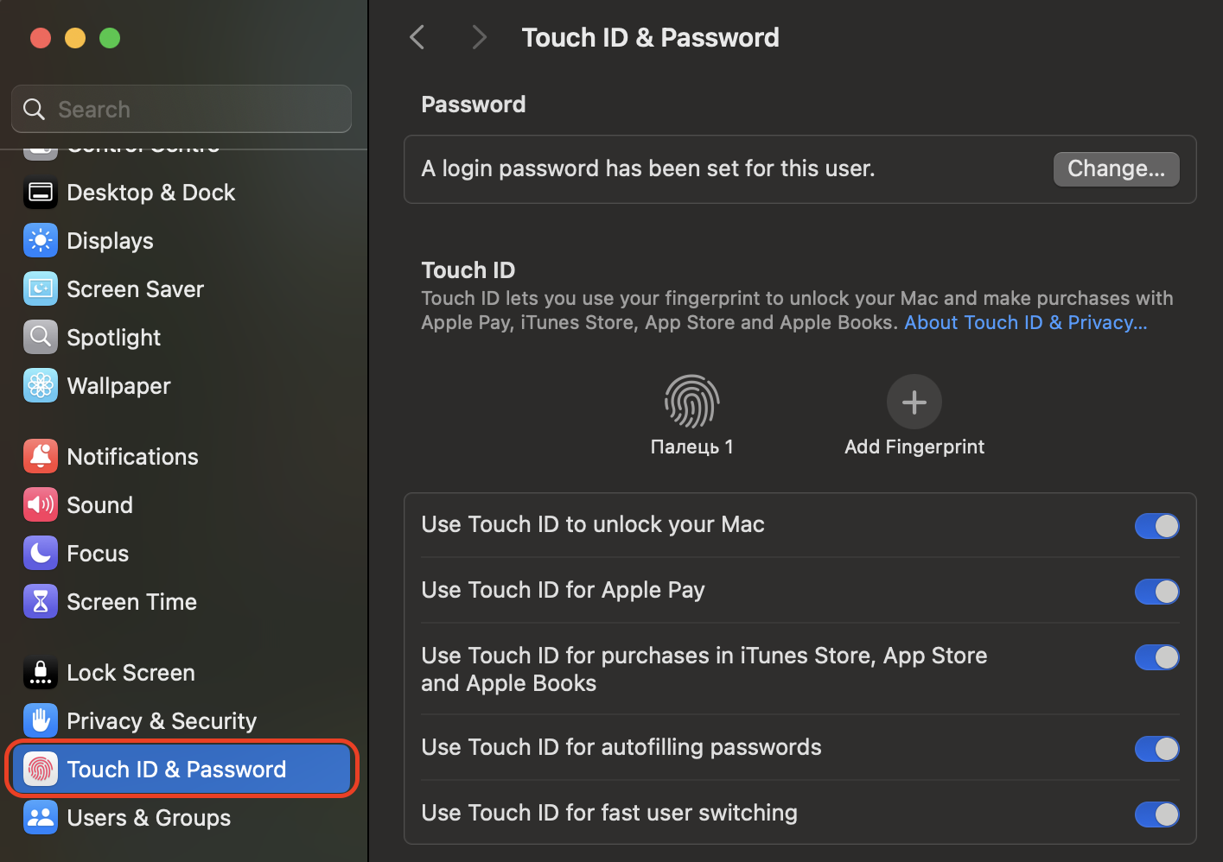Open Sound settings from sidebar
1223x862 pixels.
(x=99, y=504)
